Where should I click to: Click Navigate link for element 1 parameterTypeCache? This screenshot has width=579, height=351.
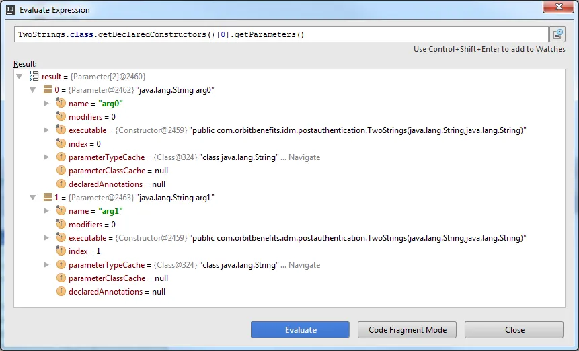click(304, 266)
